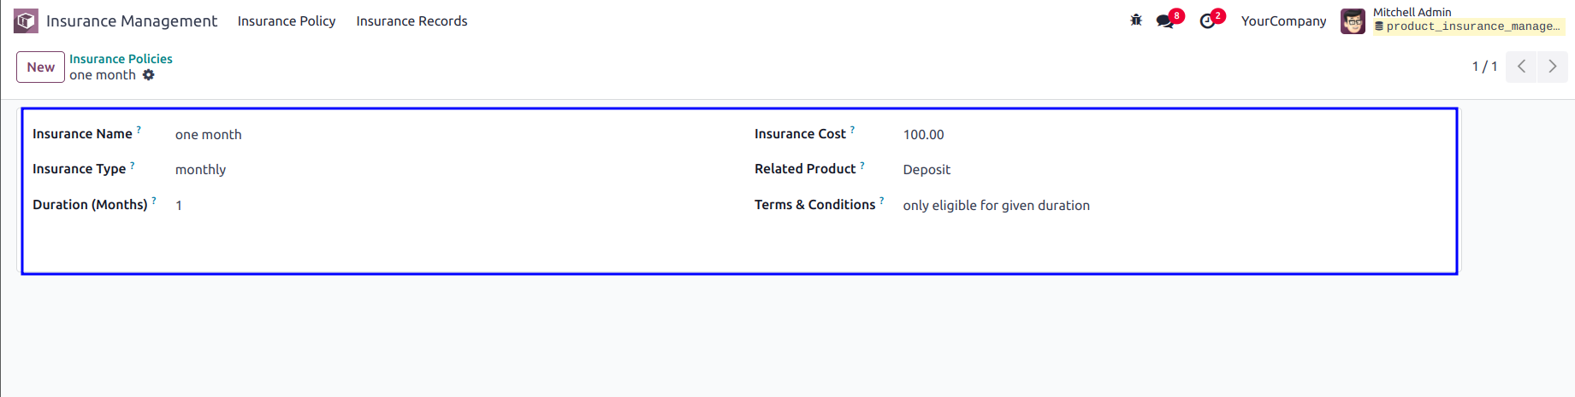The height and width of the screenshot is (397, 1575).
Task: Create a New insurance policy
Action: [x=40, y=67]
